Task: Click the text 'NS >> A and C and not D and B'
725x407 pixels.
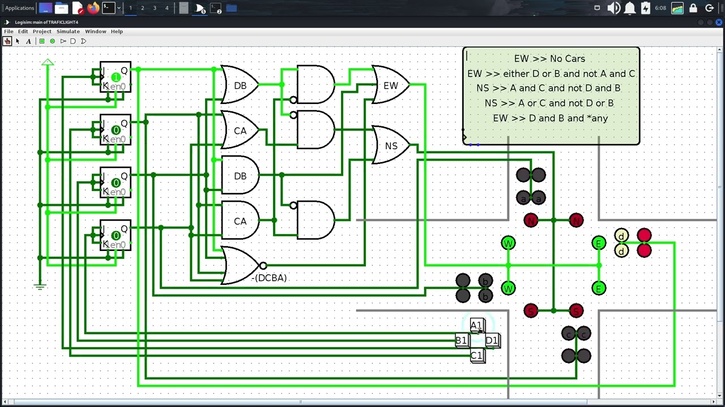Action: [x=548, y=88]
